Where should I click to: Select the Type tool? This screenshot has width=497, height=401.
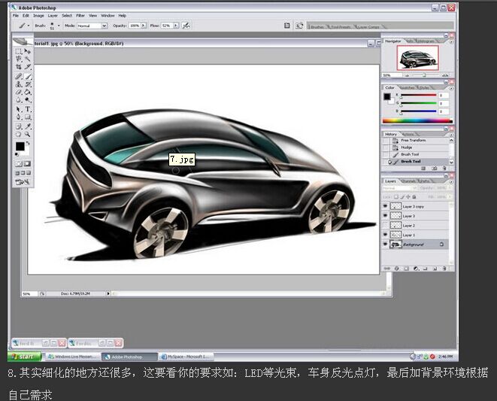click(28, 109)
